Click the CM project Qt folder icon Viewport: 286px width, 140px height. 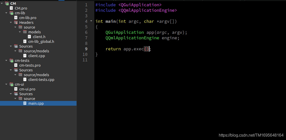pyautogui.click(x=7, y=4)
